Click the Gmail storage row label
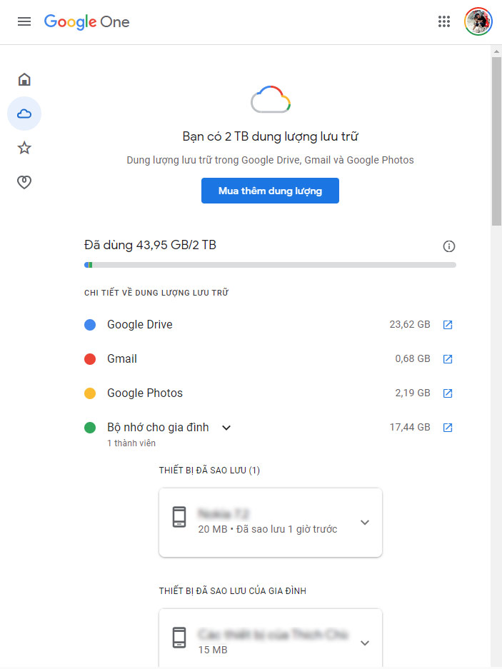The height and width of the screenshot is (669, 502). pyautogui.click(x=122, y=359)
